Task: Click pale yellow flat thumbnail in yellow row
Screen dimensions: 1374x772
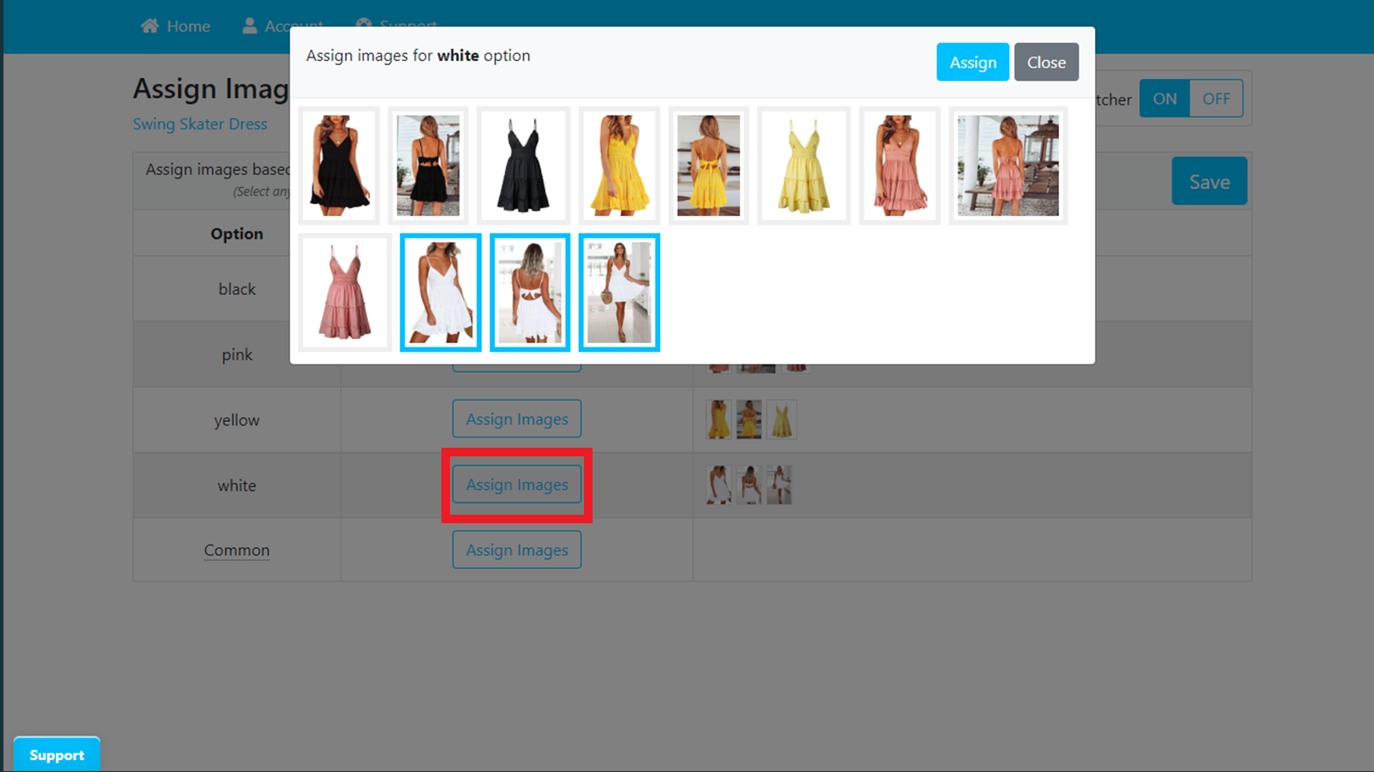Action: click(781, 419)
